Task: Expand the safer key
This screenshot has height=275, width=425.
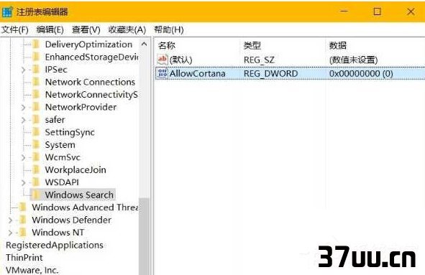Action: (23, 120)
